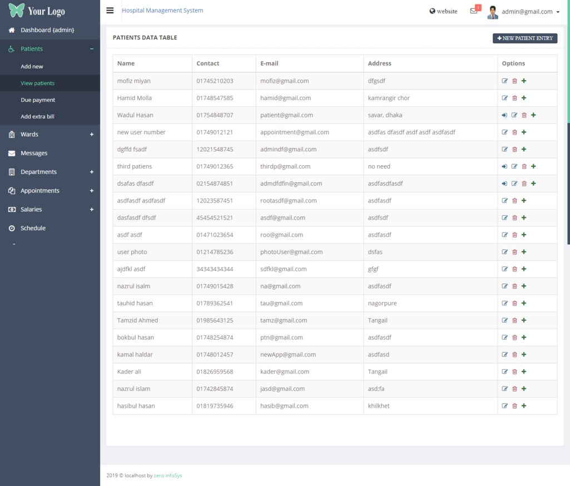Delete patient Hamid Molla via trash icon
Image resolution: width=570 pixels, height=486 pixels.
[x=514, y=98]
